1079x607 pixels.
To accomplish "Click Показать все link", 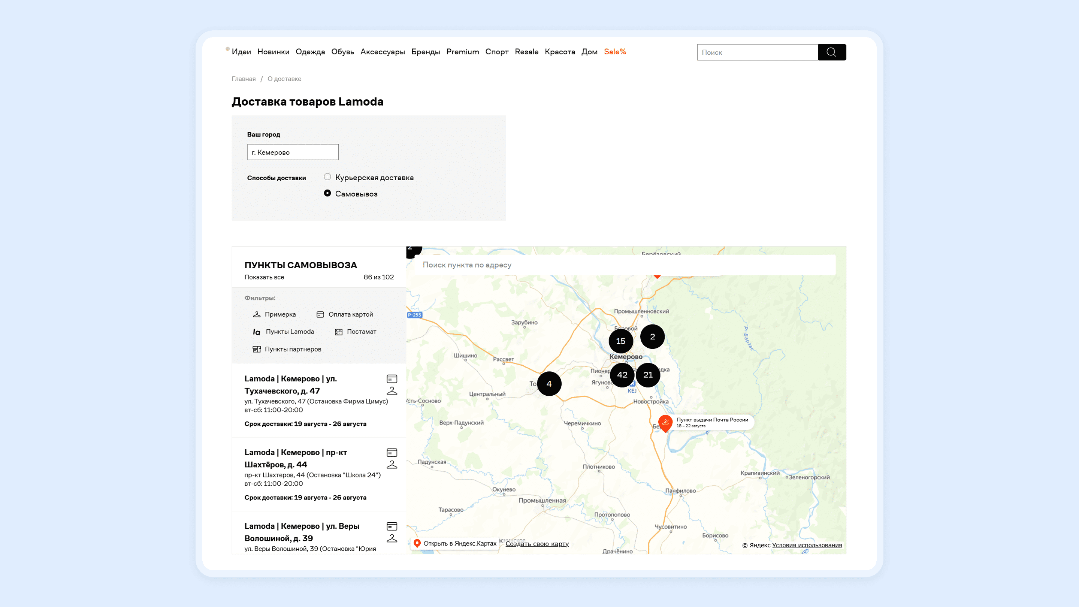I will (x=264, y=277).
